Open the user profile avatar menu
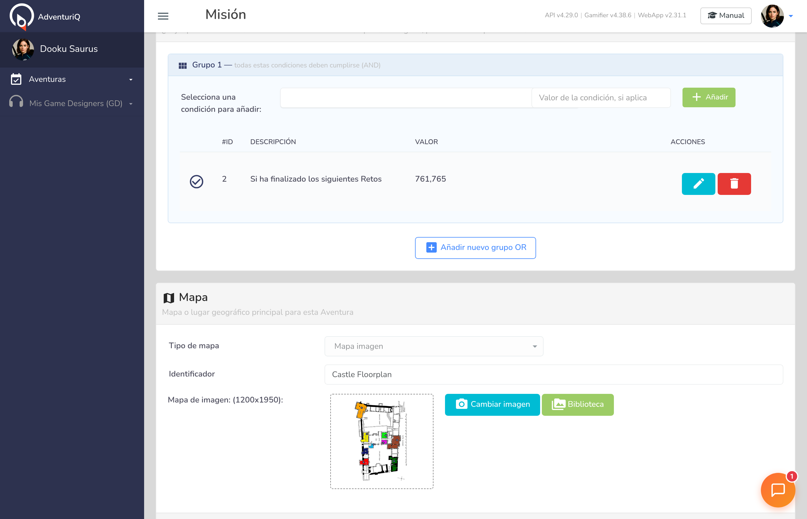This screenshot has width=807, height=519. pos(772,16)
